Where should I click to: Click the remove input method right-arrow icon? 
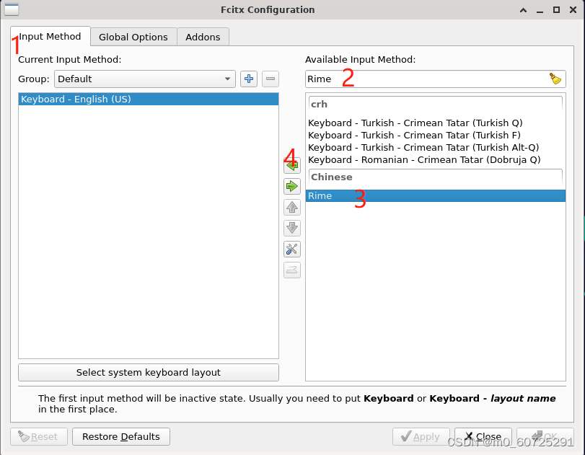tap(291, 186)
